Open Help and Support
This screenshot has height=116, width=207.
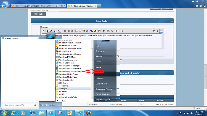[x=103, y=100]
